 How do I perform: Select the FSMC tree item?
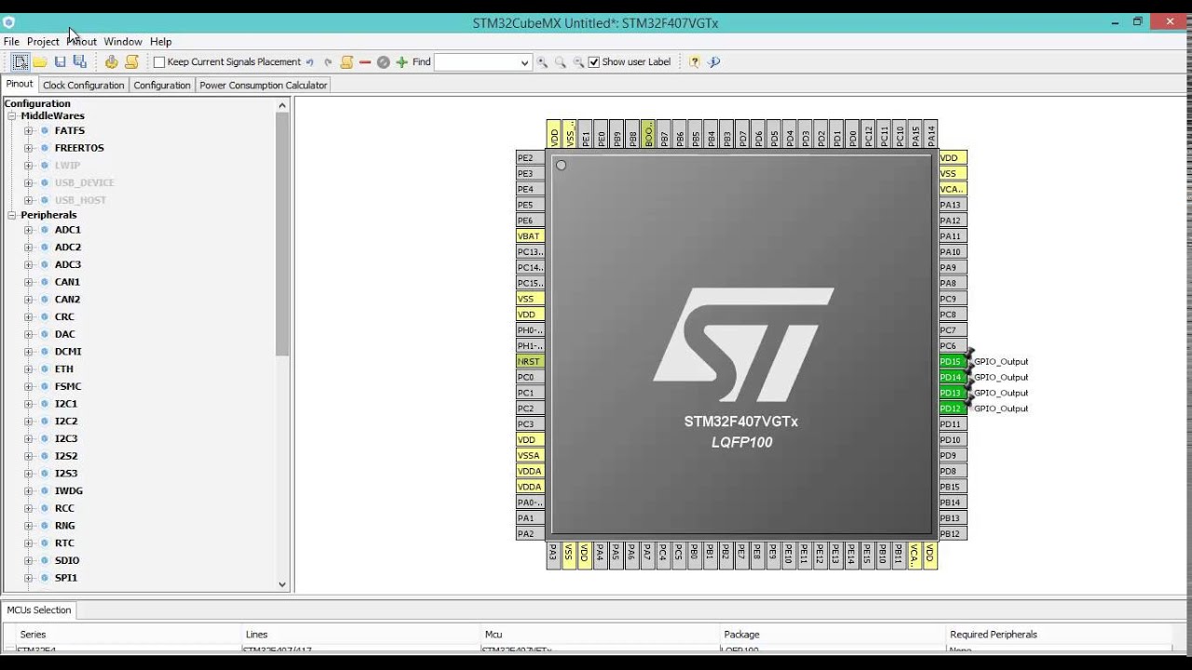68,386
